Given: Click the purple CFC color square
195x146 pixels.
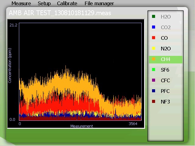Looking at the screenshot, I should pyautogui.click(x=154, y=80).
